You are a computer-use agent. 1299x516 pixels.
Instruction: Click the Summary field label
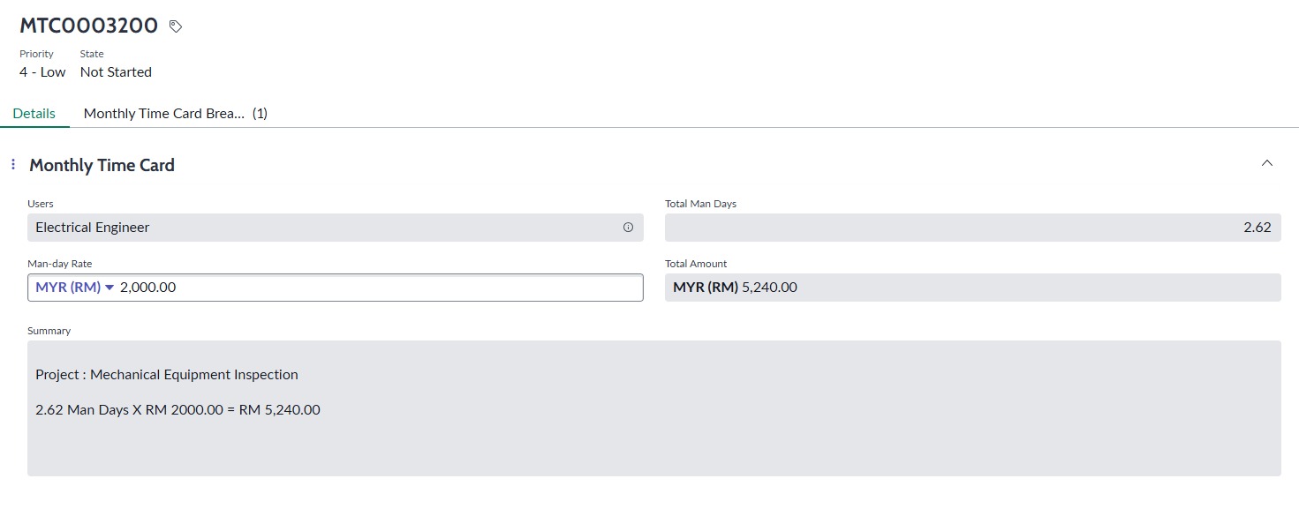(x=49, y=331)
